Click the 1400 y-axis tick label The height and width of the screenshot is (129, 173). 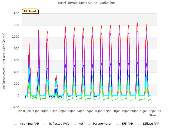(16, 13)
